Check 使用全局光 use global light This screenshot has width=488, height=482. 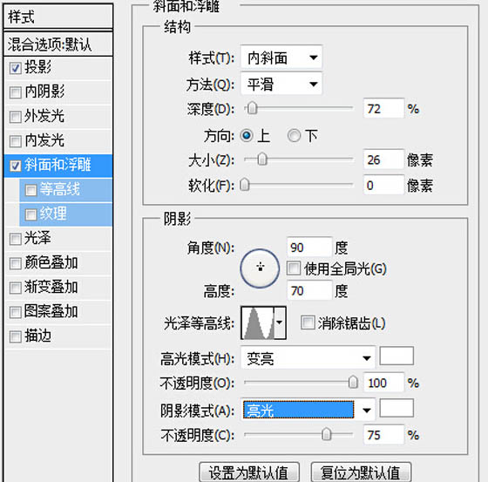294,268
